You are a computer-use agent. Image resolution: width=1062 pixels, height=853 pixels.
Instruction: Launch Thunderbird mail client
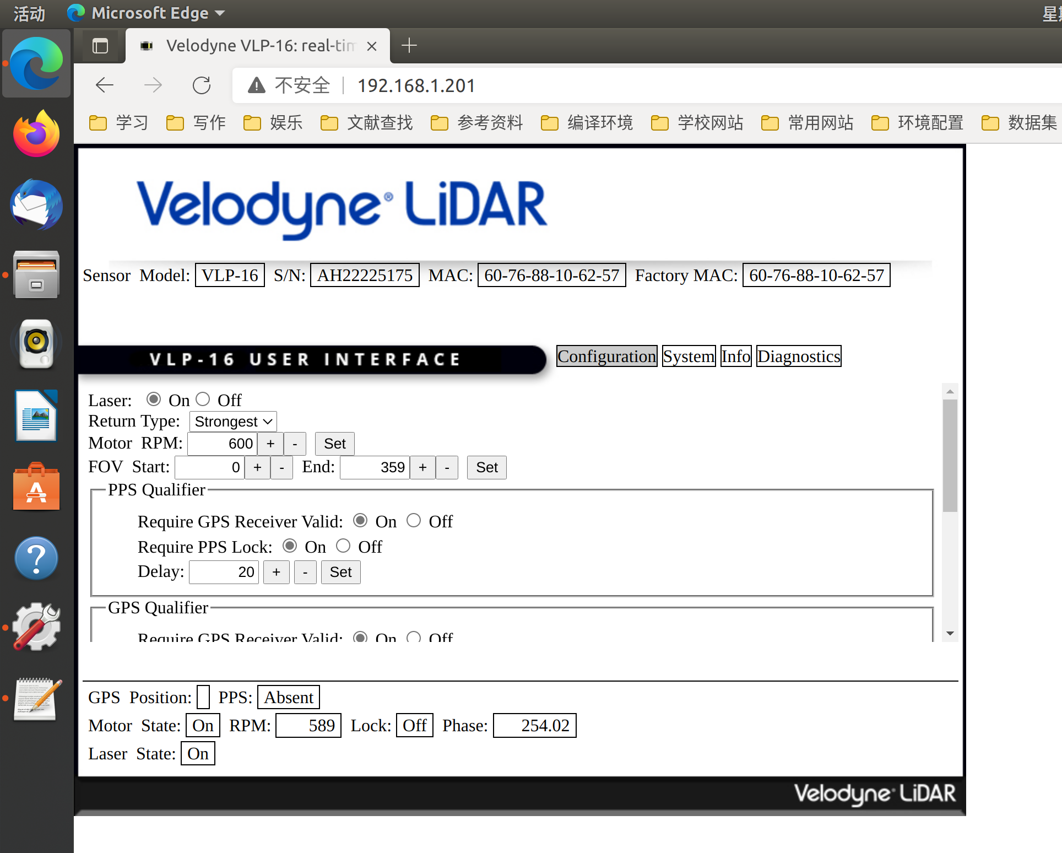click(35, 205)
